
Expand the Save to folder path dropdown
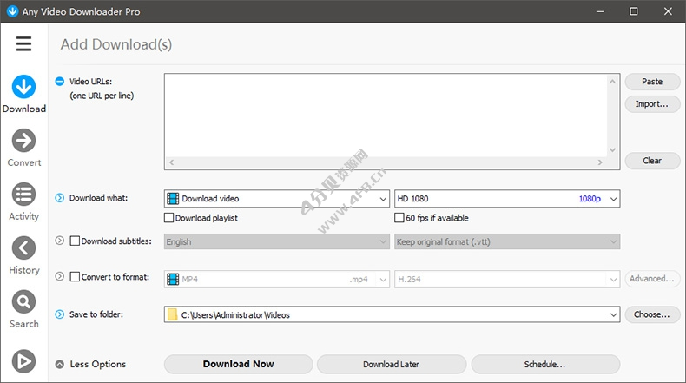[613, 315]
